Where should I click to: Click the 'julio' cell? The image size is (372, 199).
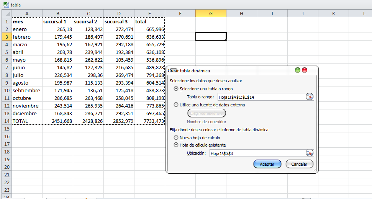click(27, 75)
